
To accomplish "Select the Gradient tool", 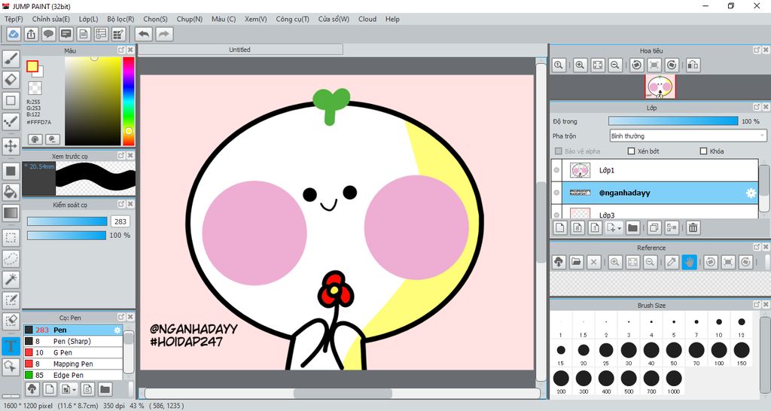I will (11, 213).
